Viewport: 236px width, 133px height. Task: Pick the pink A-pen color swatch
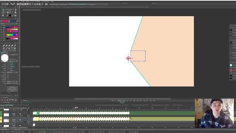point(5,21)
